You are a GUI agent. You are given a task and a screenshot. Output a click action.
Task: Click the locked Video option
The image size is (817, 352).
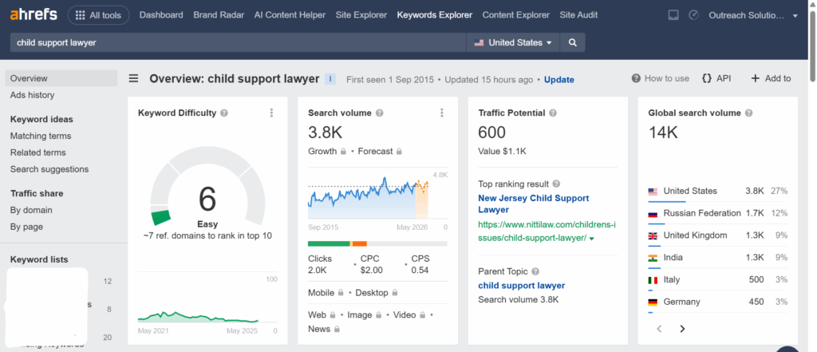coord(409,314)
